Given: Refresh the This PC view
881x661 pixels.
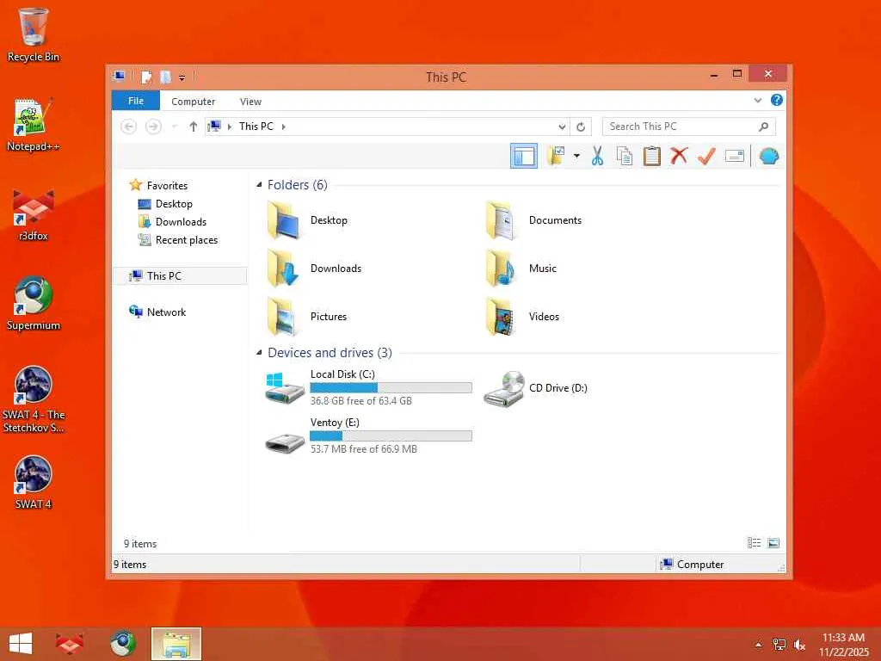Looking at the screenshot, I should [x=581, y=127].
